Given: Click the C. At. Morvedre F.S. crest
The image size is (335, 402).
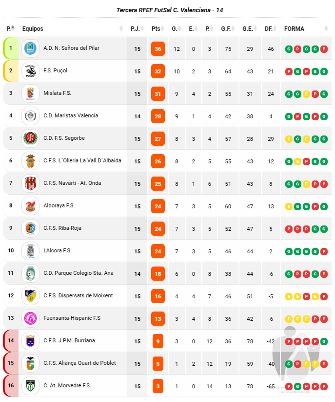Looking at the screenshot, I should click(x=30, y=385).
